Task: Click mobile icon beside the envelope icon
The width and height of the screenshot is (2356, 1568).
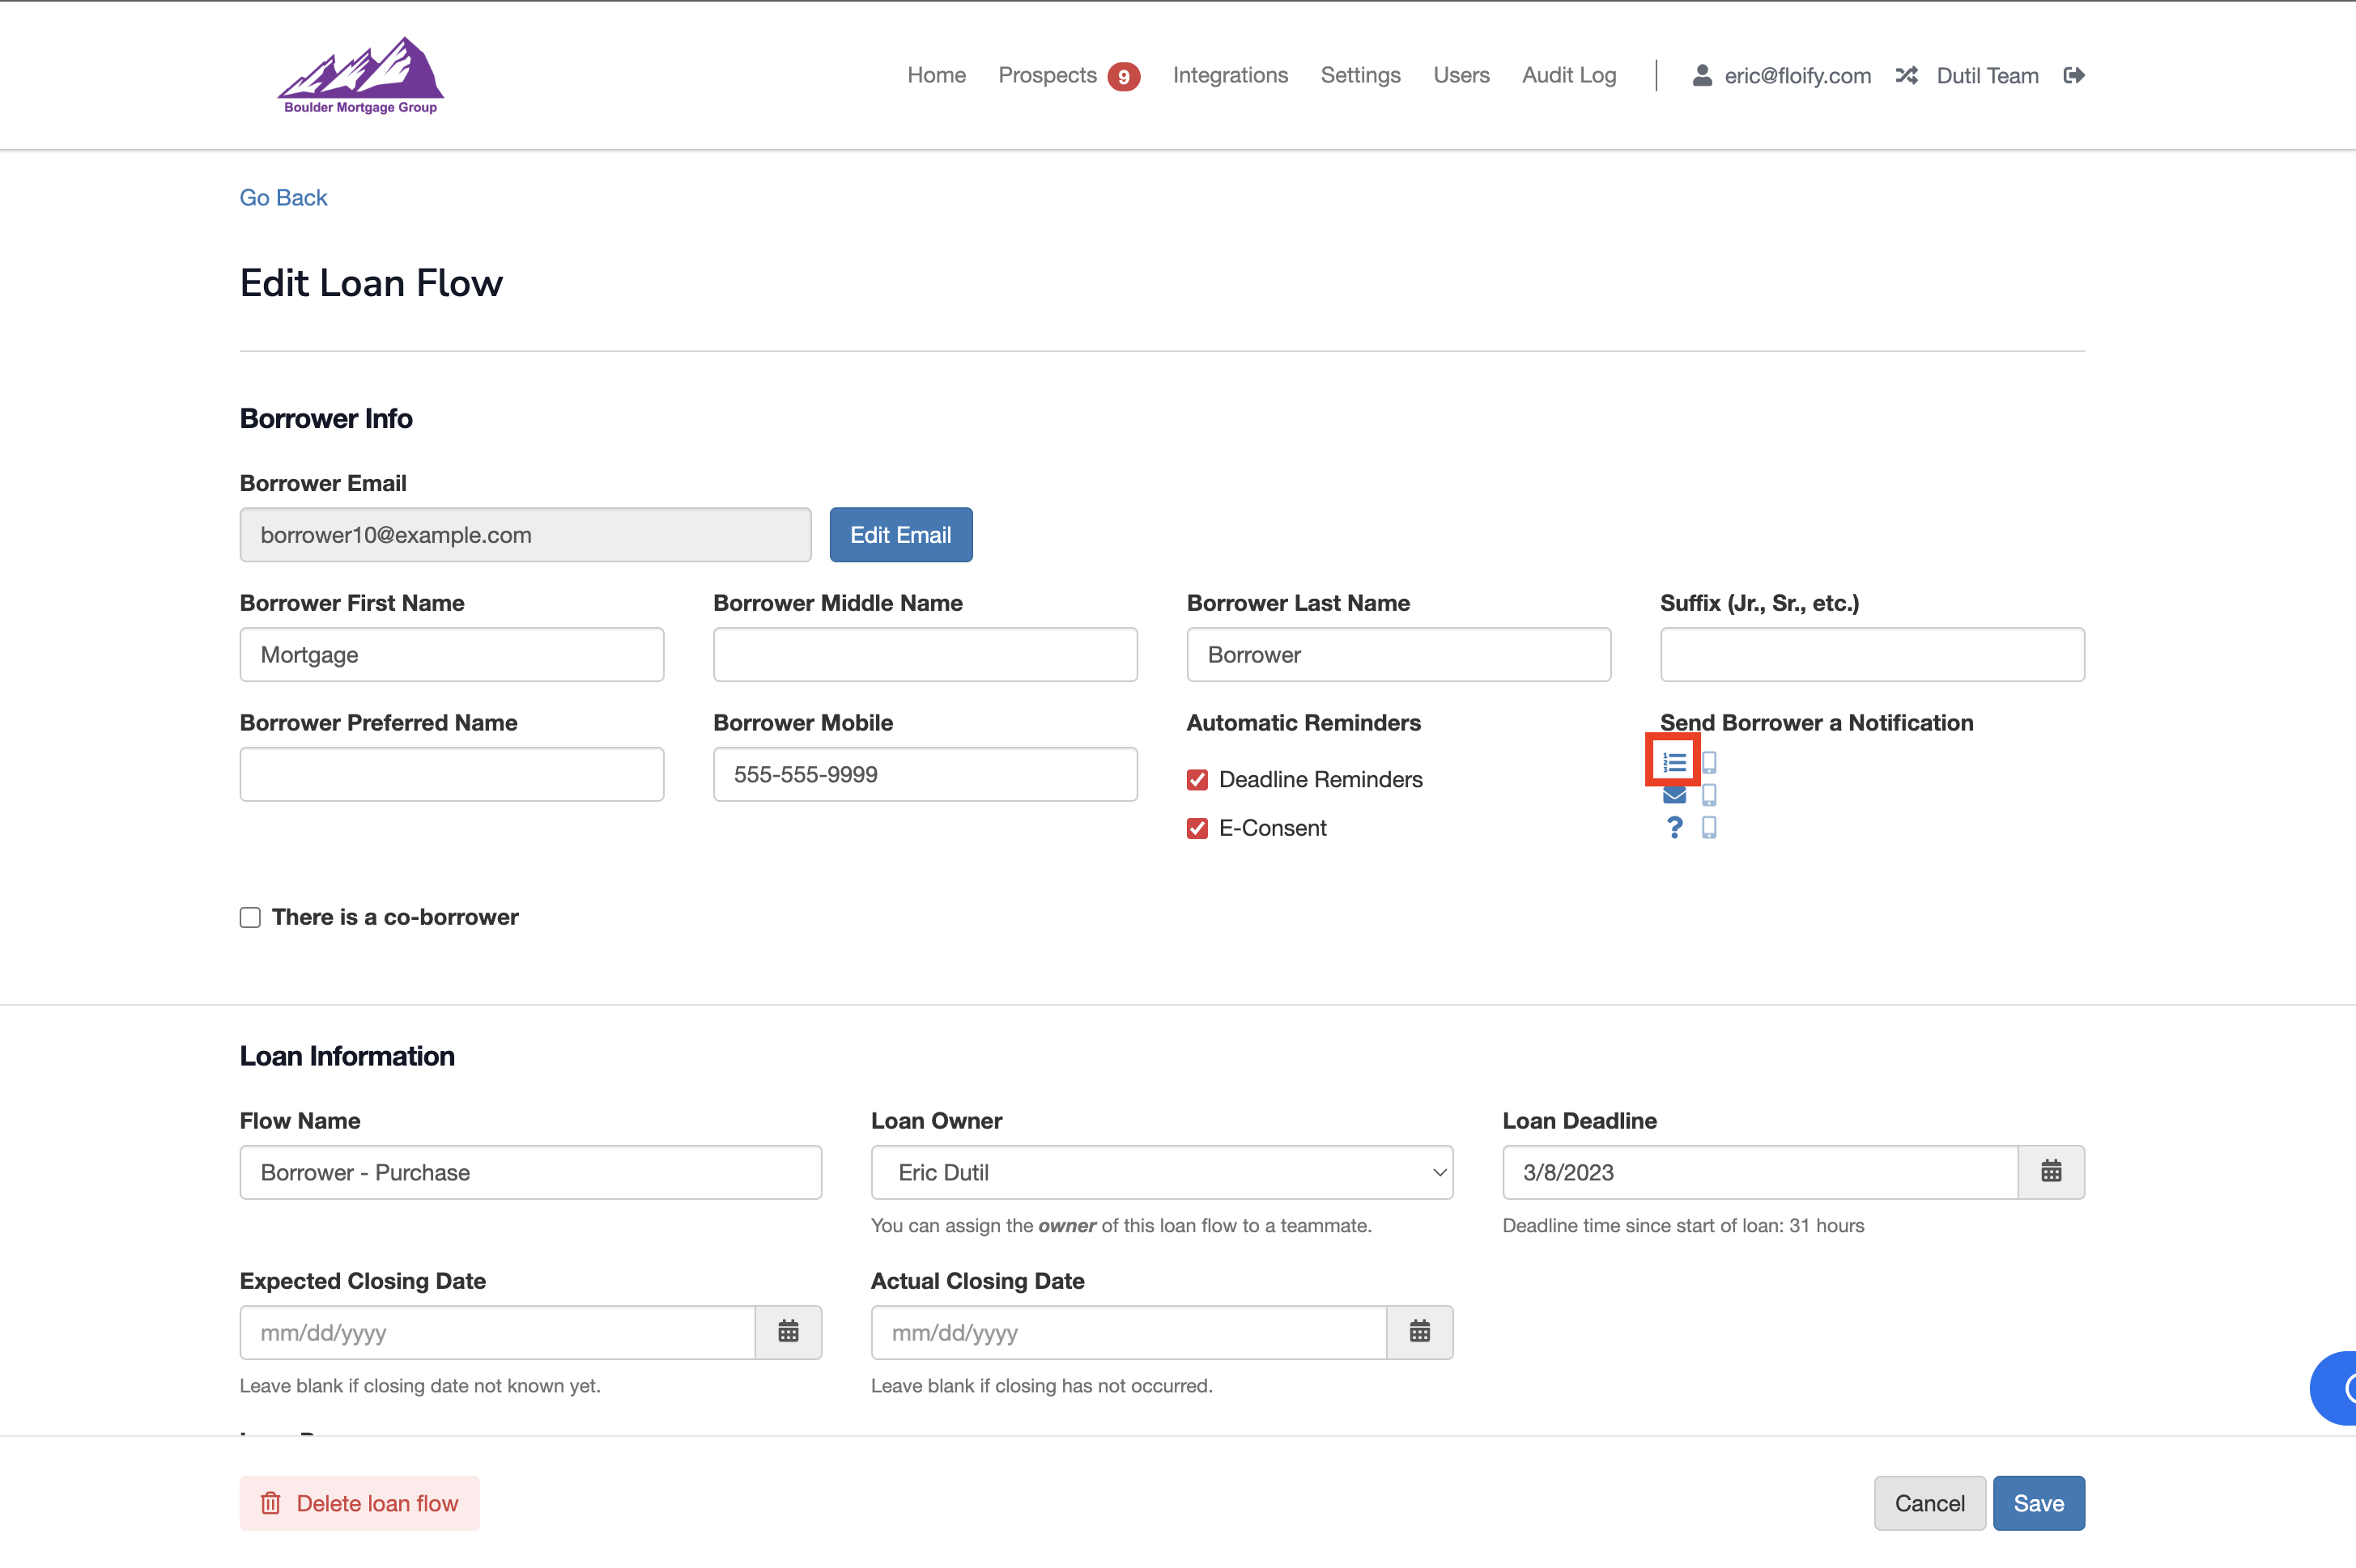Action: click(1709, 795)
